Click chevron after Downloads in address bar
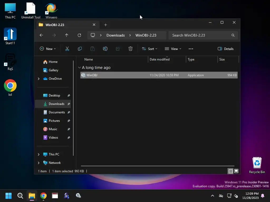 pyautogui.click(x=130, y=35)
